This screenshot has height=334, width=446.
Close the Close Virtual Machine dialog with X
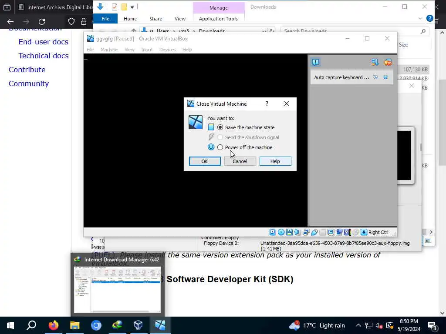click(x=287, y=104)
